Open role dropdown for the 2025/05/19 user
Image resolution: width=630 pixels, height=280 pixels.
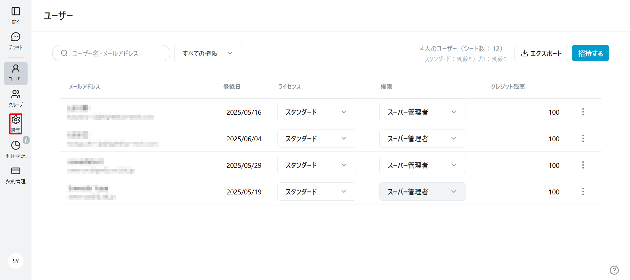coord(422,192)
